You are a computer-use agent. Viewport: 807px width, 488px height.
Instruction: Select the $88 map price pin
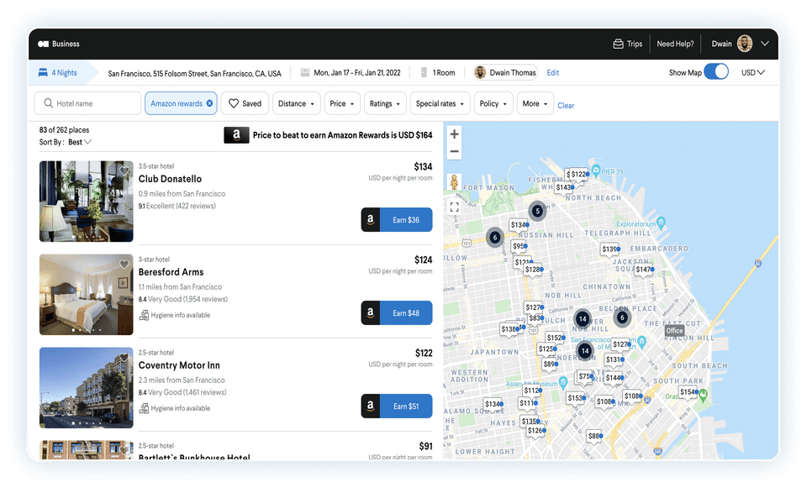pos(594,436)
